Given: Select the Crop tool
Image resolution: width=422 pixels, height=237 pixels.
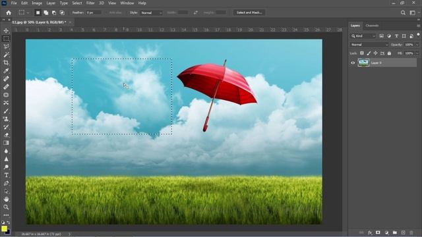Looking at the screenshot, I should click(6, 63).
